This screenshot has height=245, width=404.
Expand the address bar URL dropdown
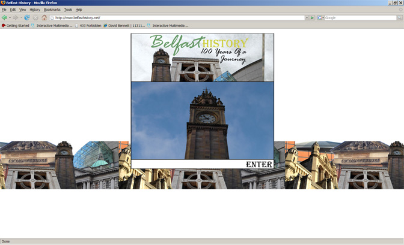point(306,17)
